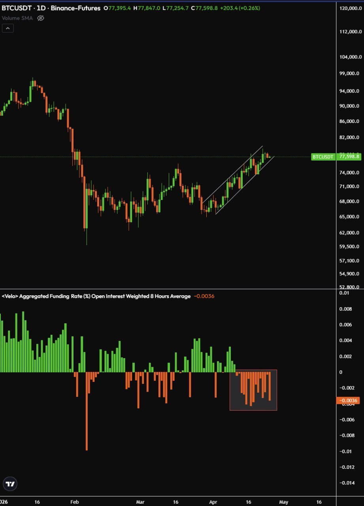Click the 77,598.8 current price label
The height and width of the screenshot is (506, 364).
[x=349, y=157]
